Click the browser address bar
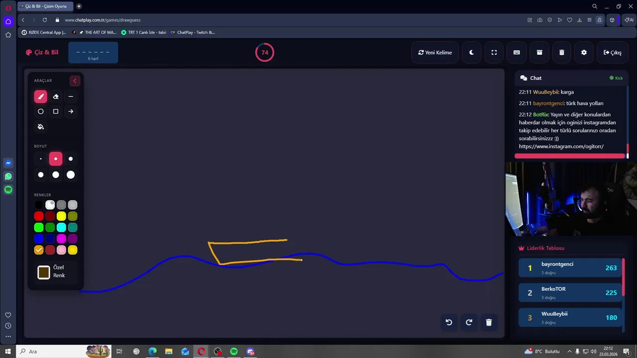Image resolution: width=637 pixels, height=358 pixels. 289,20
